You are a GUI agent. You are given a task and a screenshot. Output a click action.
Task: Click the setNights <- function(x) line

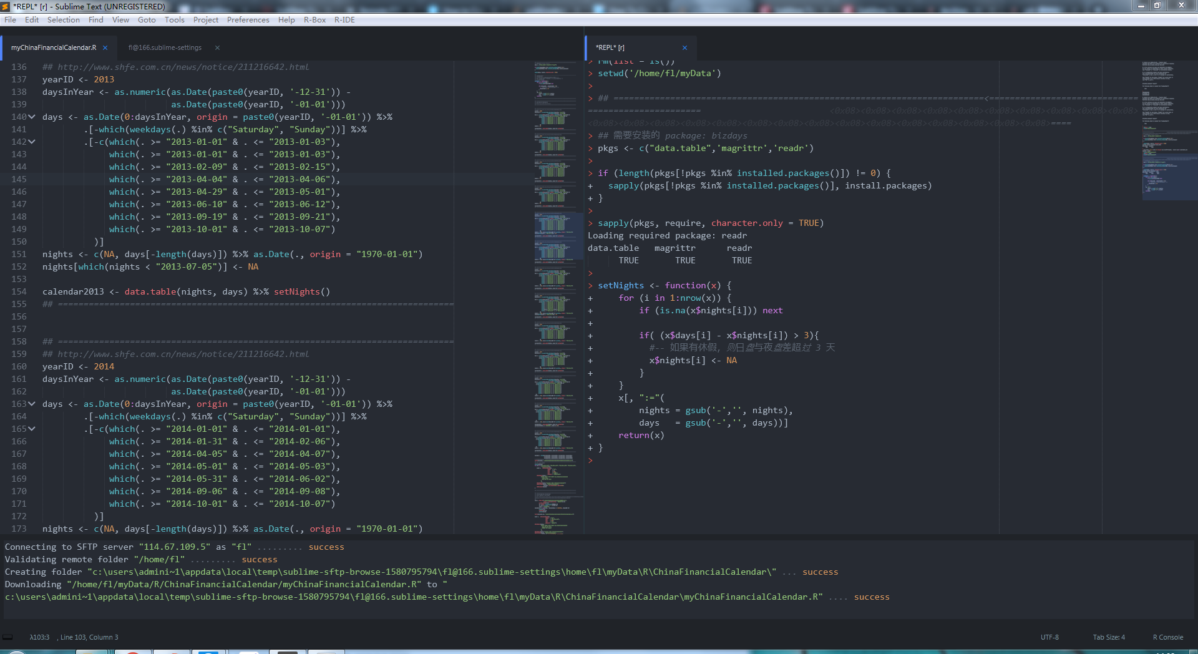coord(665,285)
